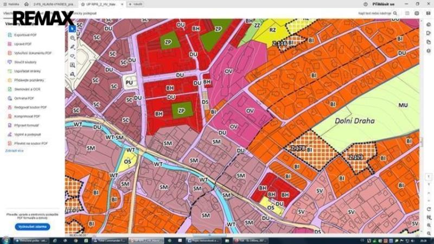Open the Upravit PDF tool

coord(24,43)
